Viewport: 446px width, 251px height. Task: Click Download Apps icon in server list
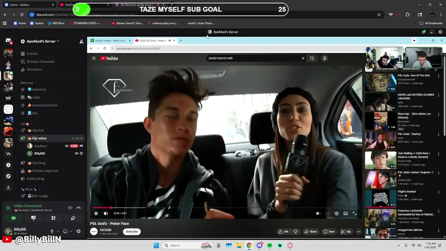pos(8,187)
